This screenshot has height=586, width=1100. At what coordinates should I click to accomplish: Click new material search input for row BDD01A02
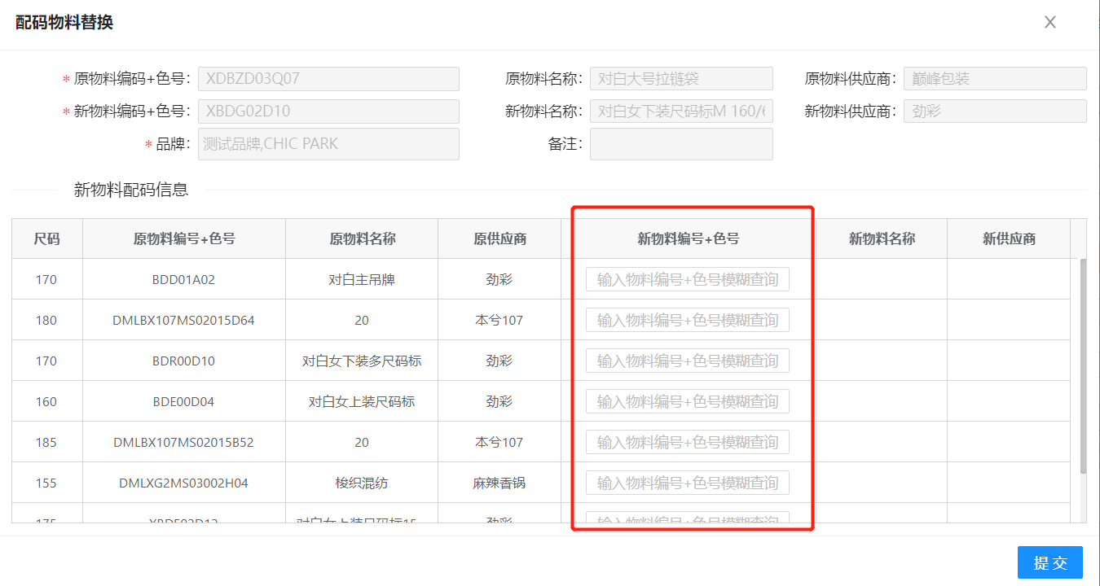[687, 280]
